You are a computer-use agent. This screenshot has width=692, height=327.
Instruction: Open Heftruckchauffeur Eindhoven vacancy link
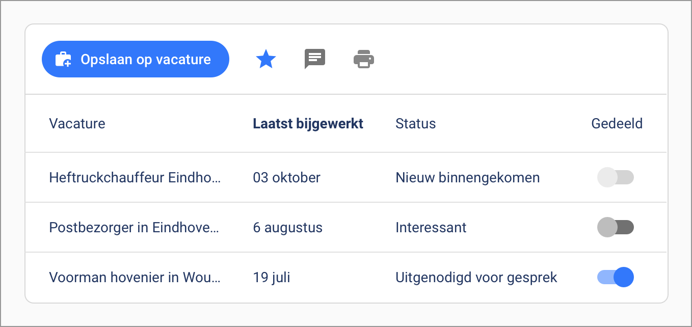(135, 178)
